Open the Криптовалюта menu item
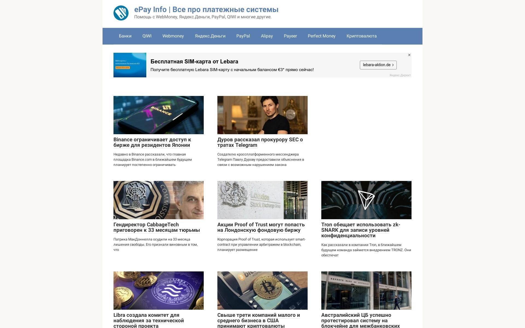This screenshot has width=525, height=328. coord(361,36)
